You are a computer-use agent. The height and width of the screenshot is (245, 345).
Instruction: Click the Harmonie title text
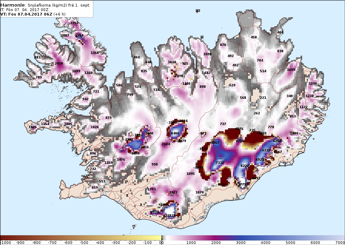point(13,5)
